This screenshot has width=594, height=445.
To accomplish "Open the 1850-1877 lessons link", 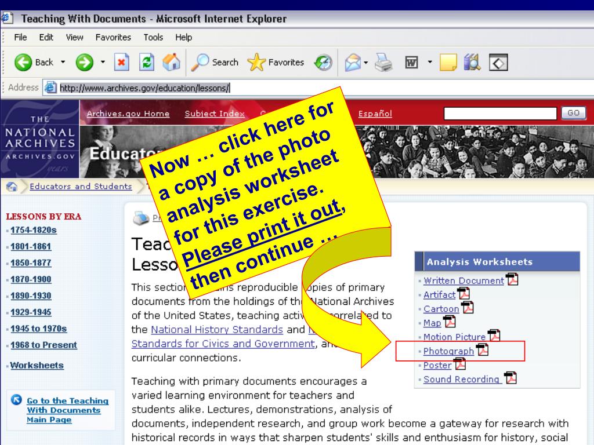I will pyautogui.click(x=31, y=262).
